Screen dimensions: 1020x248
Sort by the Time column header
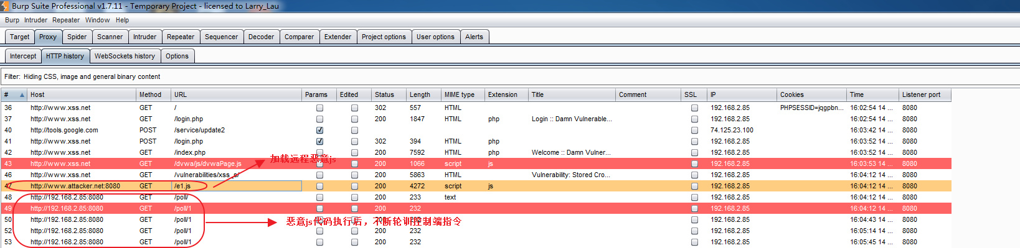pos(873,94)
